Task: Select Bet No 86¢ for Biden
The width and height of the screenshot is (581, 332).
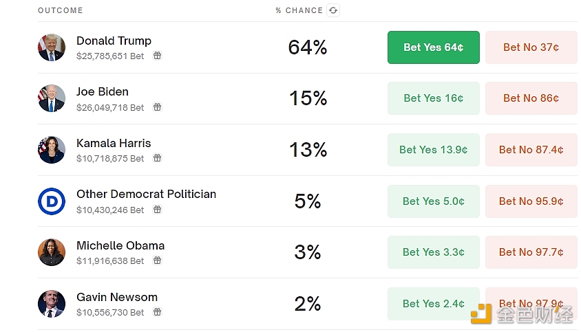Action: click(531, 98)
